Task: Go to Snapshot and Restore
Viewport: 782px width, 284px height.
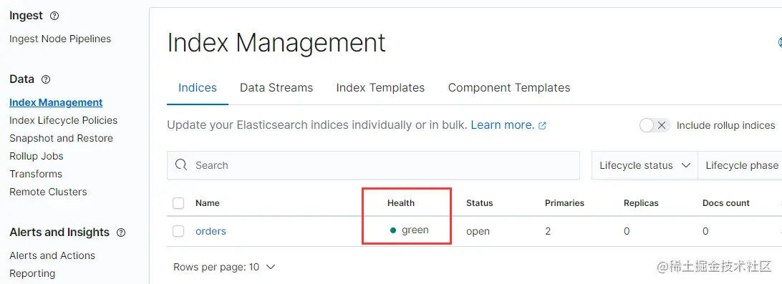Action: 62,139
